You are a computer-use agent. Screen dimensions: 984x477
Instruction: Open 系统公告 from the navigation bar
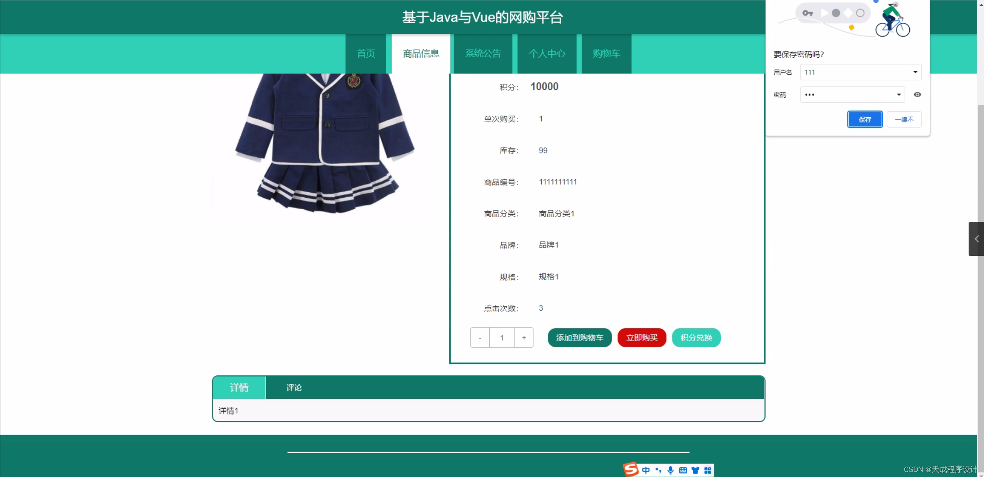click(483, 53)
